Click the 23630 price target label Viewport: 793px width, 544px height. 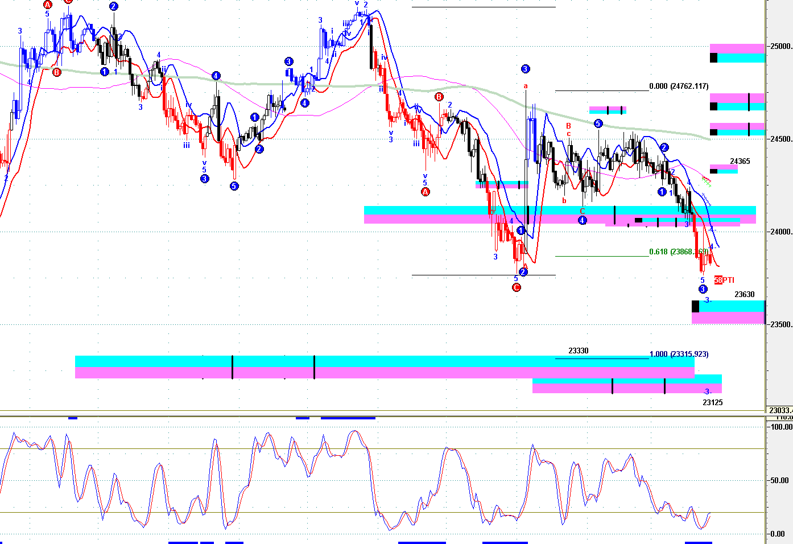[x=744, y=295]
